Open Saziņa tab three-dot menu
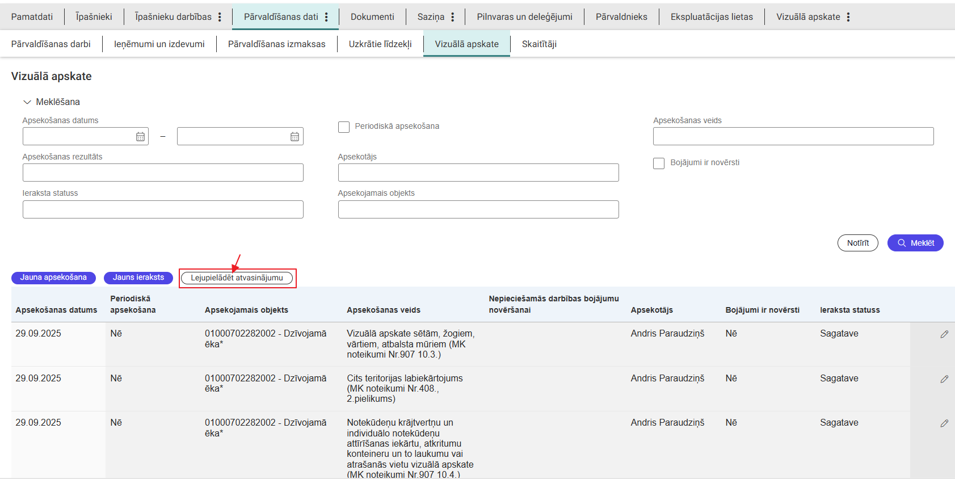 click(452, 17)
